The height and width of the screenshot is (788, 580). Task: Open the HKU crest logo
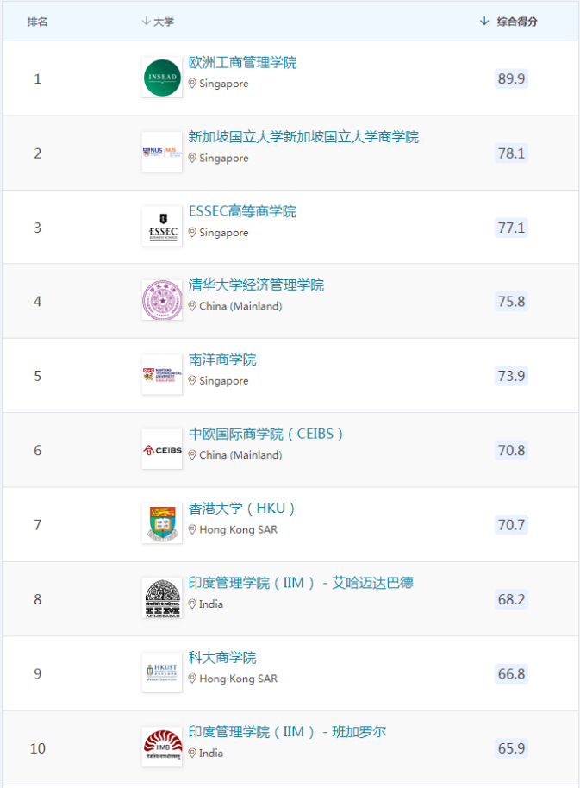click(x=162, y=523)
